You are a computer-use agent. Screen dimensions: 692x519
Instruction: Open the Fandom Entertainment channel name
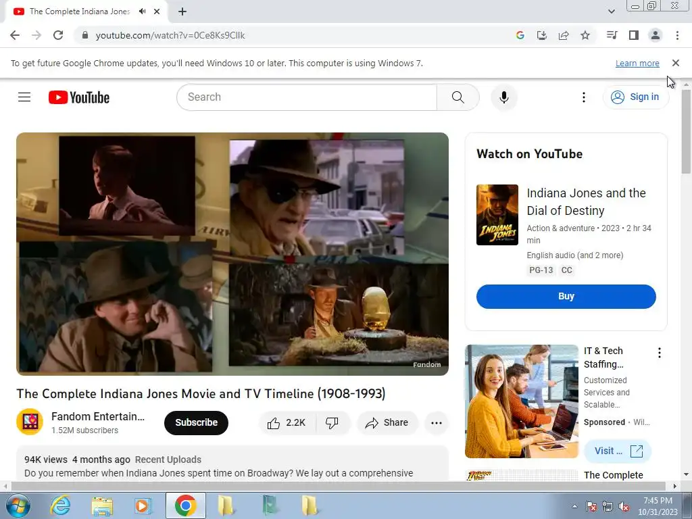(x=98, y=416)
